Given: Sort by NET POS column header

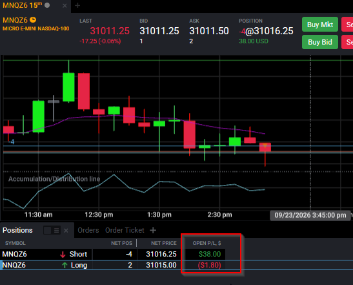Looking at the screenshot, I should coord(121,243).
